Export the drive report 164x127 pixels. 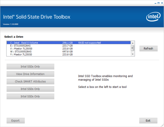pyautogui.click(x=15, y=121)
